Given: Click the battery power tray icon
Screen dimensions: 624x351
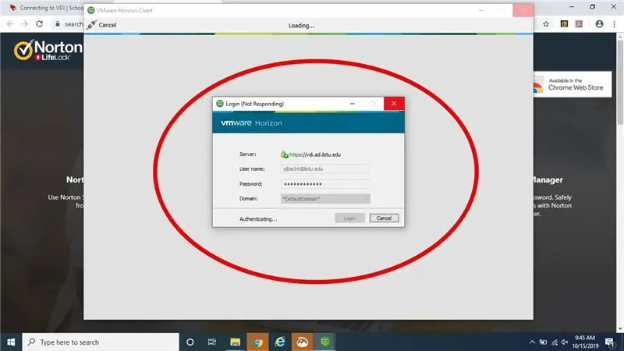Looking at the screenshot, I should coord(543,342).
